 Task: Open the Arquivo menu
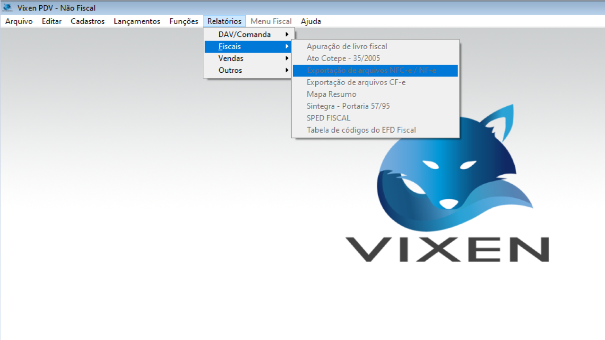pos(19,21)
